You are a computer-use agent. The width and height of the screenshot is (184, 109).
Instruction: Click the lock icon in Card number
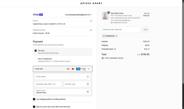click(x=88, y=77)
